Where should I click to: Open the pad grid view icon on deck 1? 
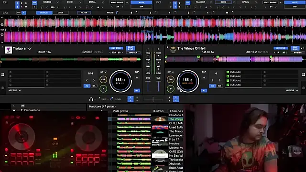pyautogui.click(x=3, y=75)
